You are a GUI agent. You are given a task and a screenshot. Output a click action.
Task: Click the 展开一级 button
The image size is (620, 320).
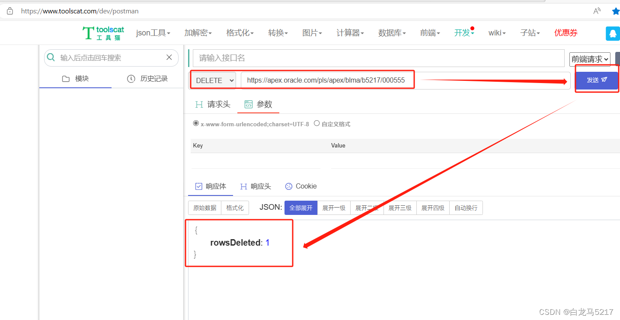pyautogui.click(x=334, y=208)
